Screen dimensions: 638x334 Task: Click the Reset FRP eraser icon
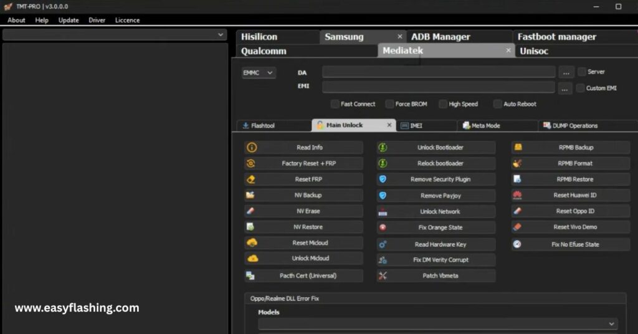click(x=251, y=179)
